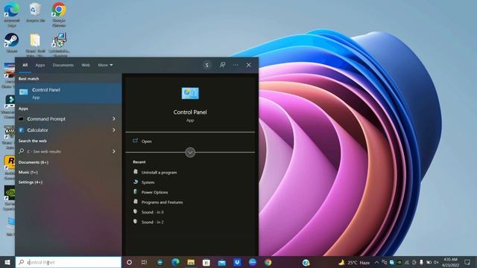Expand the Settings (4+) results group
The height and width of the screenshot is (268, 477).
pyautogui.click(x=31, y=182)
